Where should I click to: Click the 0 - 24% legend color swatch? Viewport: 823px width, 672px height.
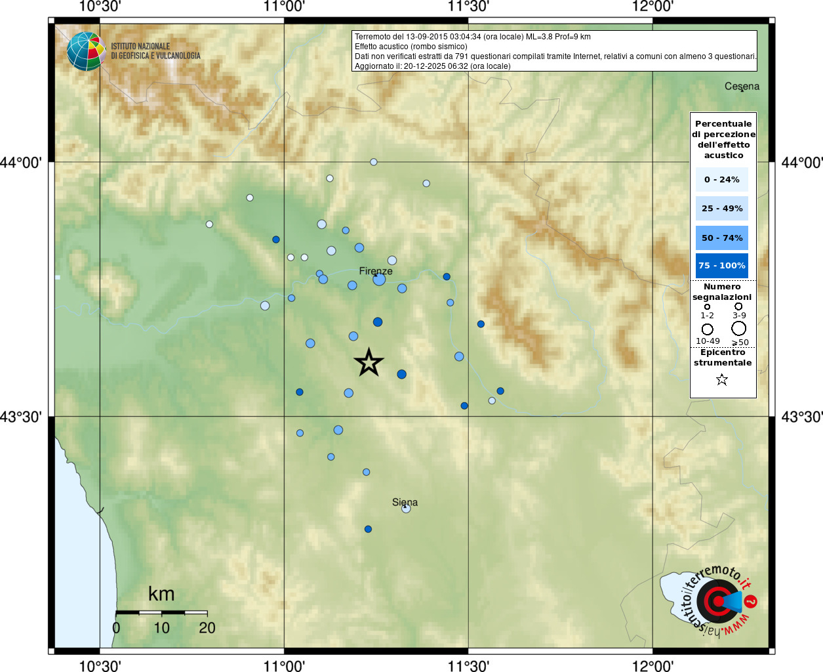[x=721, y=179]
